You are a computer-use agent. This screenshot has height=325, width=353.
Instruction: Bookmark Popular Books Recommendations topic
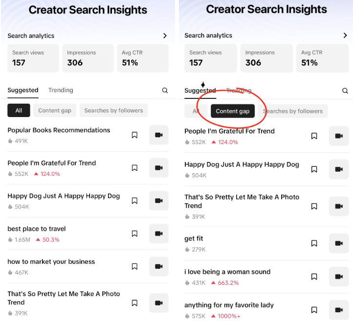pos(134,135)
